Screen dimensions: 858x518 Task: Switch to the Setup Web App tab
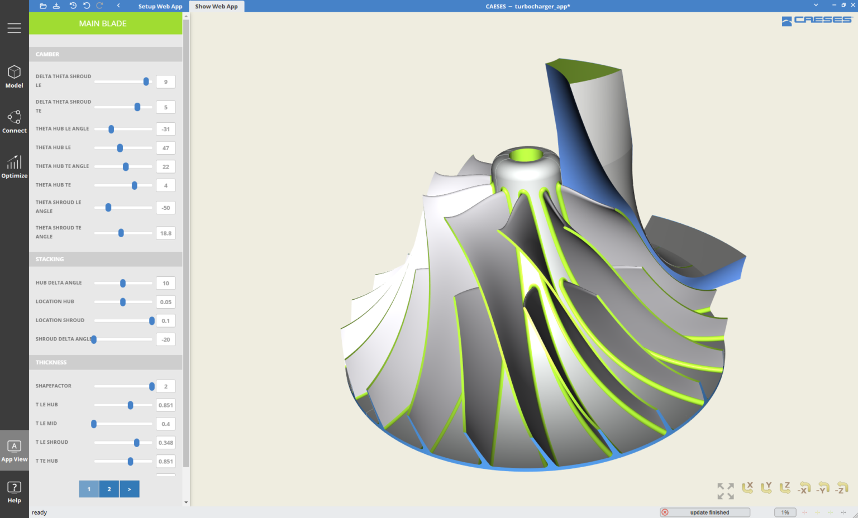tap(160, 6)
